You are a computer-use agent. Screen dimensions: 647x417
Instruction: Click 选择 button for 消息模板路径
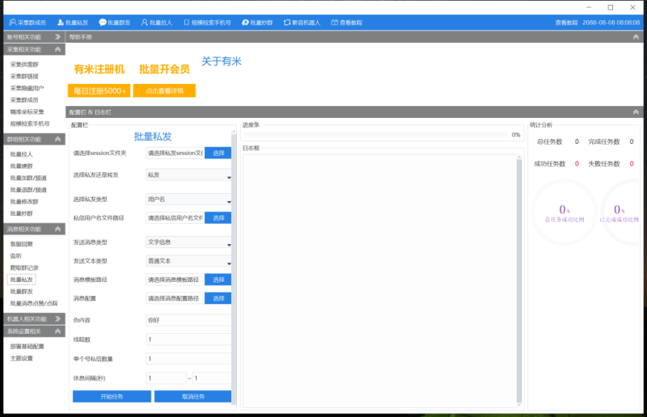click(x=218, y=280)
